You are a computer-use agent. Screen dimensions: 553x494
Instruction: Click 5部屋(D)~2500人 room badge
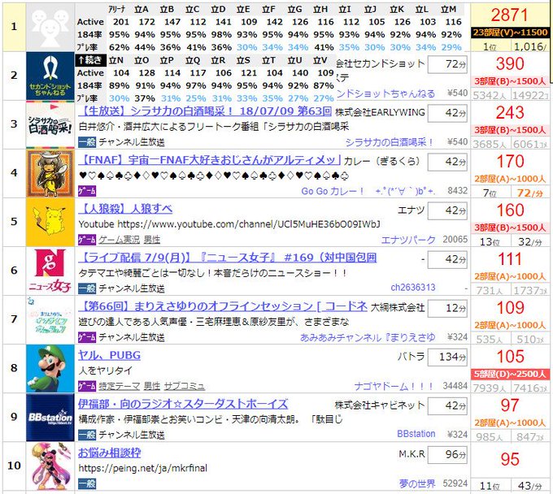[510, 374]
